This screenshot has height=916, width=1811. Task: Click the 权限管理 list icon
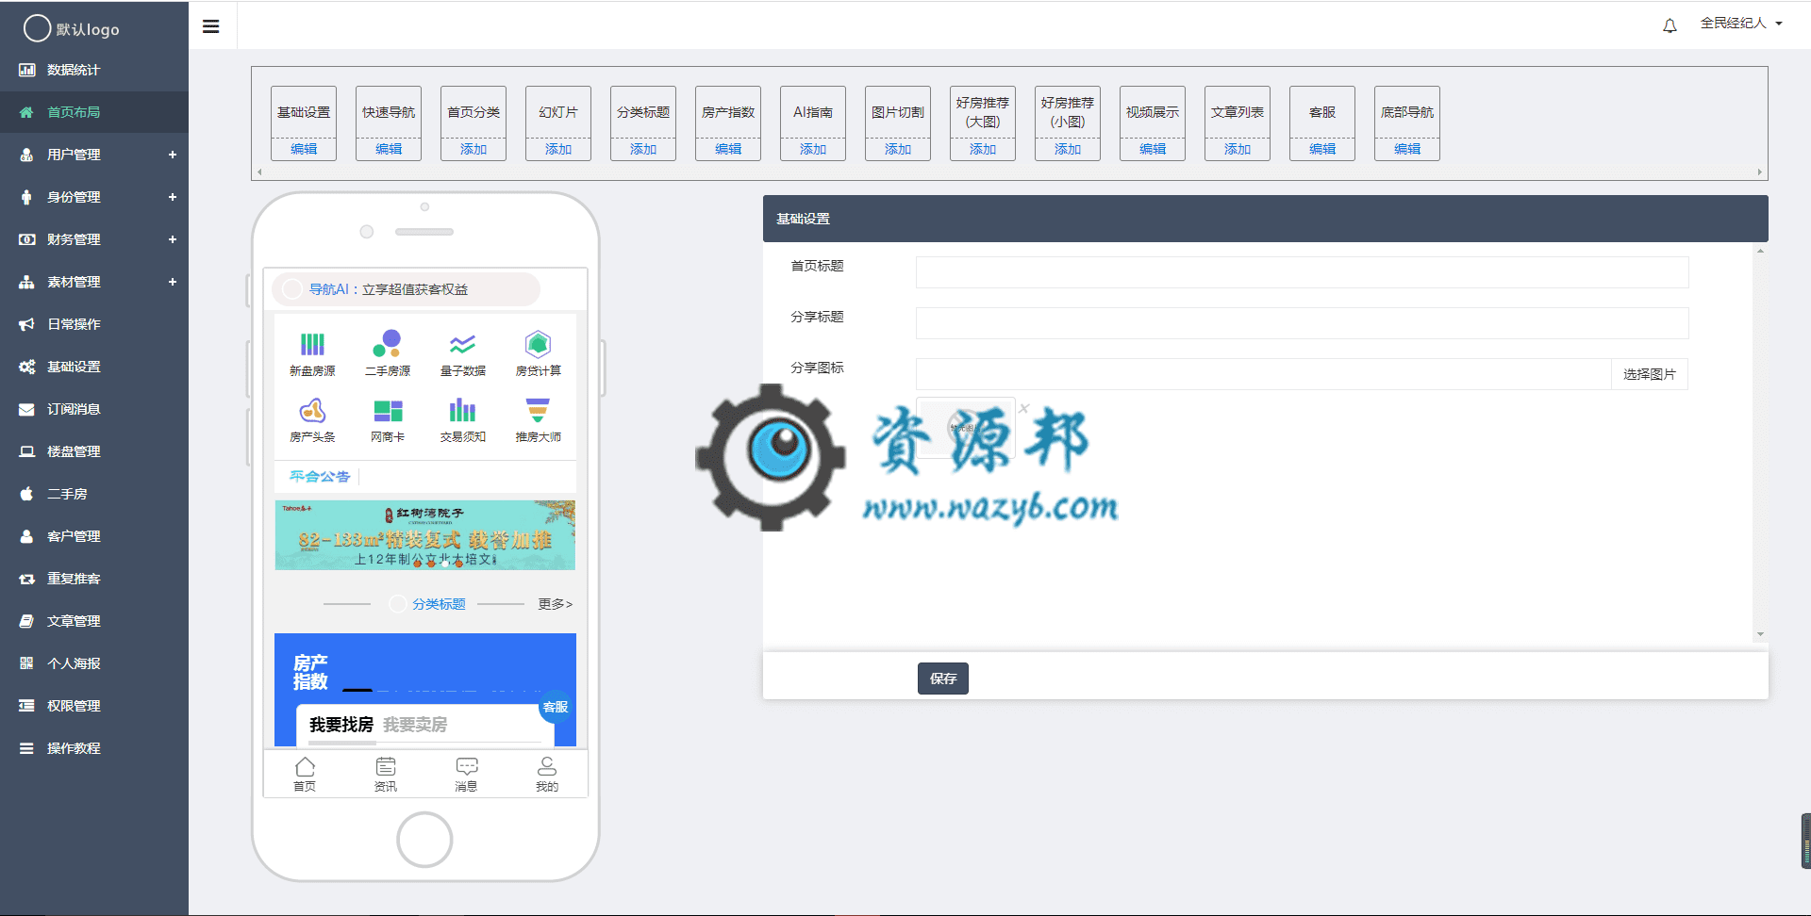pos(27,706)
